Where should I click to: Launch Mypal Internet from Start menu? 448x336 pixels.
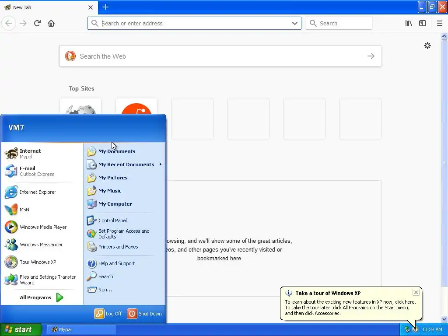[42, 154]
